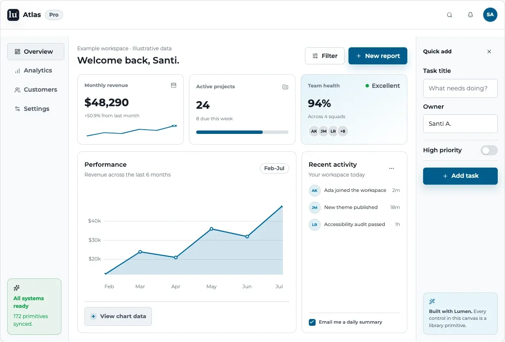Open Customers in the sidebar
Screen dimensions: 505x342
(x=36, y=90)
